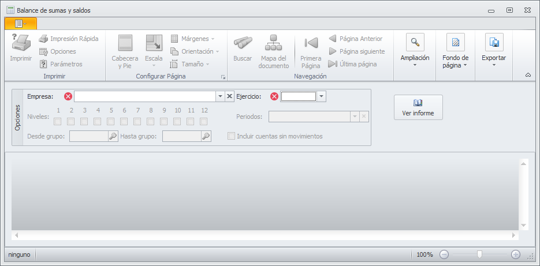Toggle Niveles checkbox 4
The width and height of the screenshot is (540, 266).
pos(98,122)
